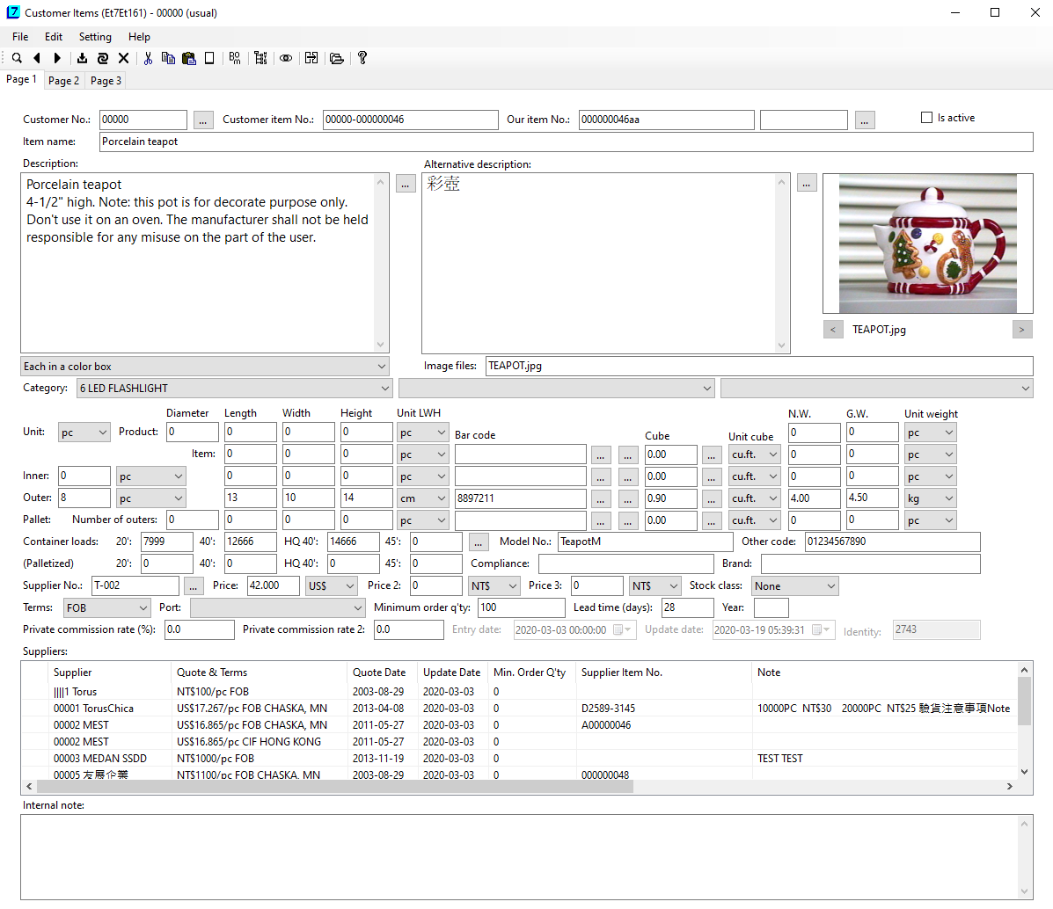Switch to the Page 3 tab
Screen dimensions: 1053x909
point(106,81)
